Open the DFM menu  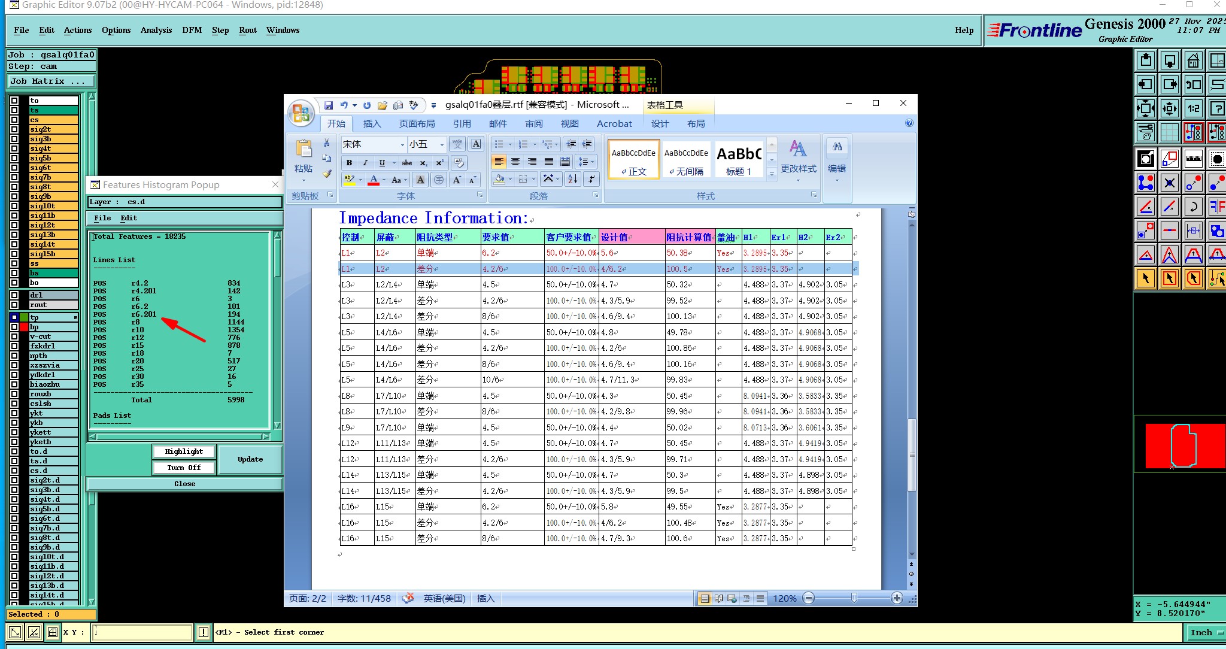pos(192,30)
